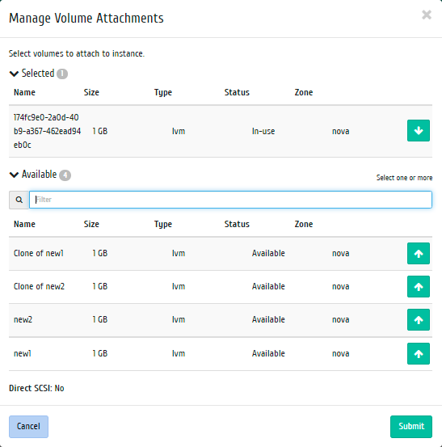Click the Selected count badge
The width and height of the screenshot is (442, 447).
pos(62,74)
